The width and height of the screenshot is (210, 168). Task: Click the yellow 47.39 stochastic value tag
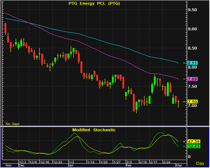(194, 142)
